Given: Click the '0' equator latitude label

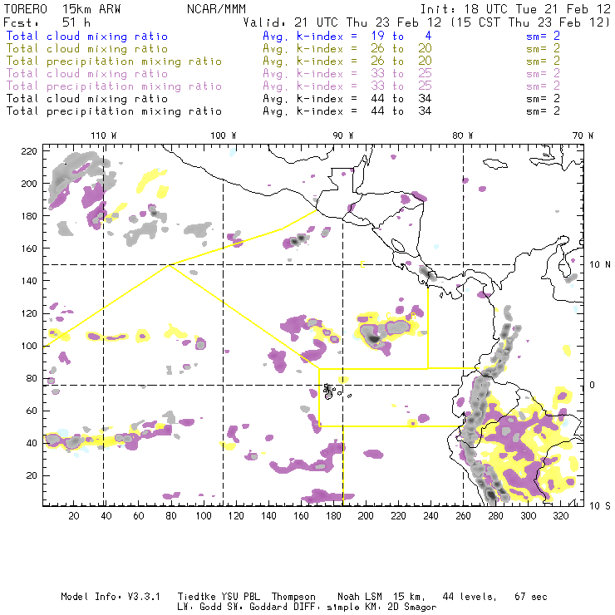Looking at the screenshot, I should 593,385.
